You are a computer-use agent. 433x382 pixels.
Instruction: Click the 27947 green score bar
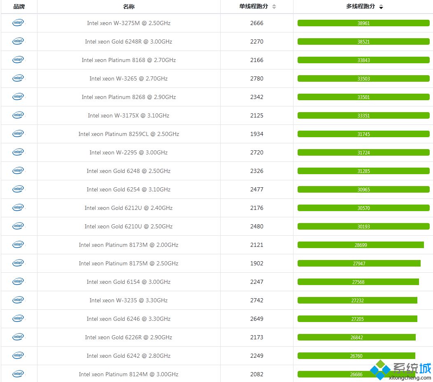pyautogui.click(x=359, y=263)
